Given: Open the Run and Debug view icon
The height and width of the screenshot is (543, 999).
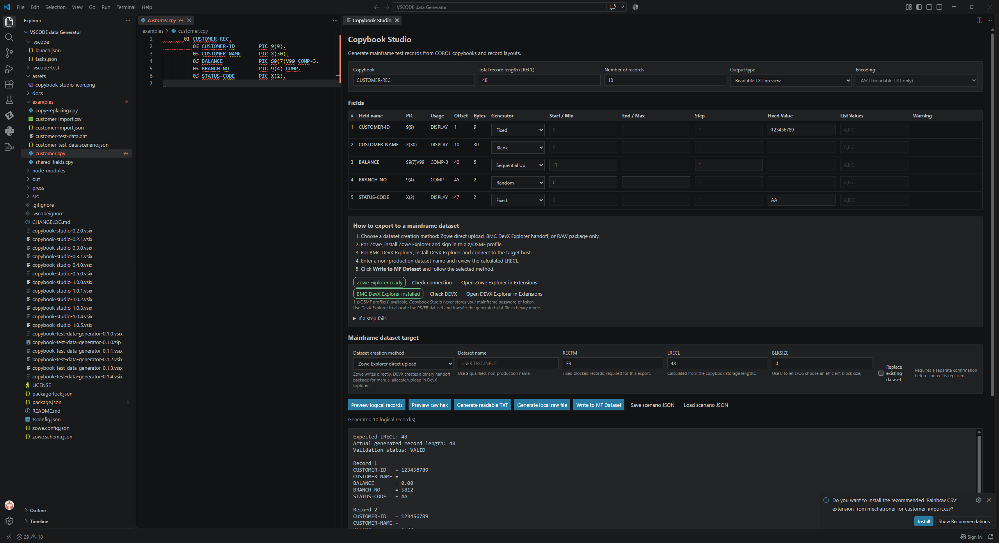Looking at the screenshot, I should (9, 69).
